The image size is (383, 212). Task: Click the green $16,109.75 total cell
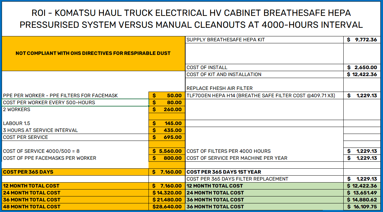pyautogui.click(x=363, y=206)
